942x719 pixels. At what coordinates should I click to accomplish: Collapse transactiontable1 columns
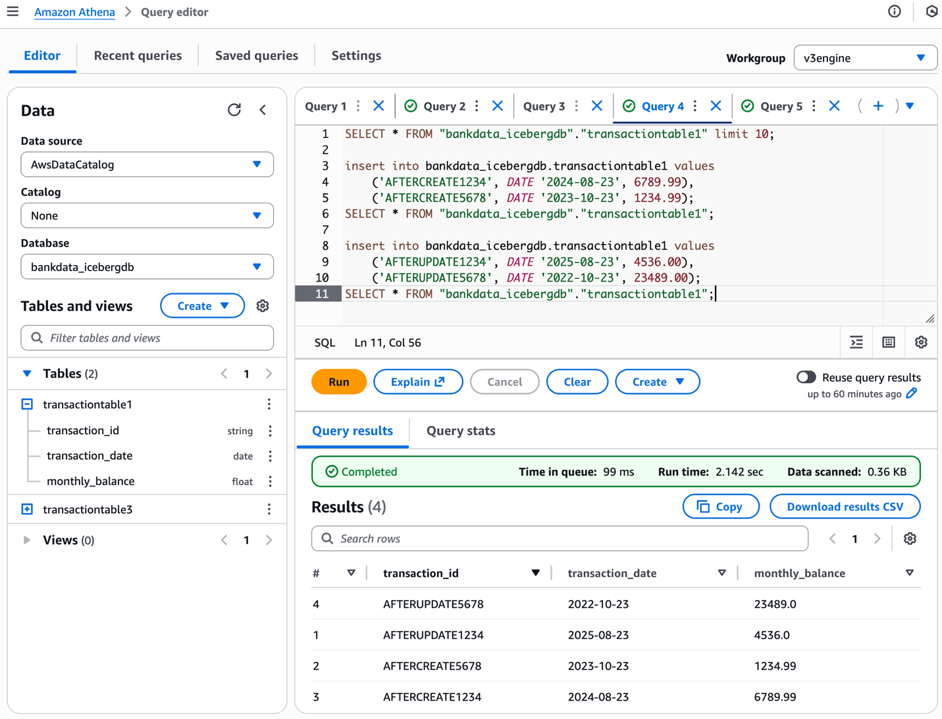[26, 404]
